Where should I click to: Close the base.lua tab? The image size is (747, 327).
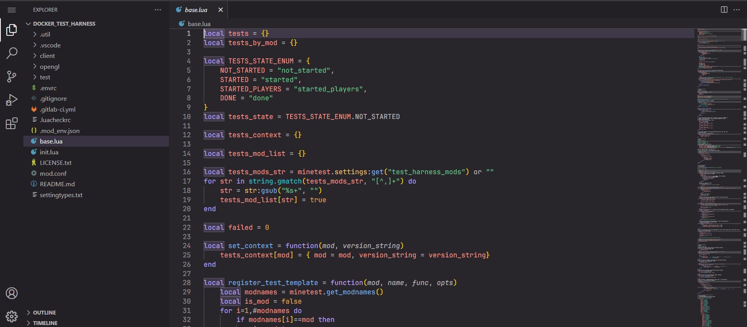coord(220,10)
